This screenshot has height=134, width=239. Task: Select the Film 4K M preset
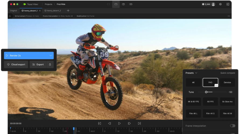tap(227, 114)
